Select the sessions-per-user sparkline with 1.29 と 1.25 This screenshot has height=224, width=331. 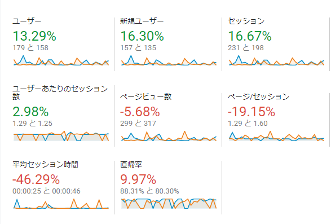click(61, 136)
